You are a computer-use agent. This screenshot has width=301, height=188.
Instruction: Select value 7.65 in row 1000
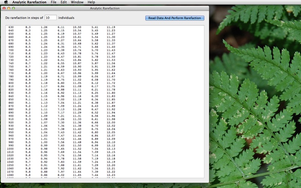pos(61,149)
